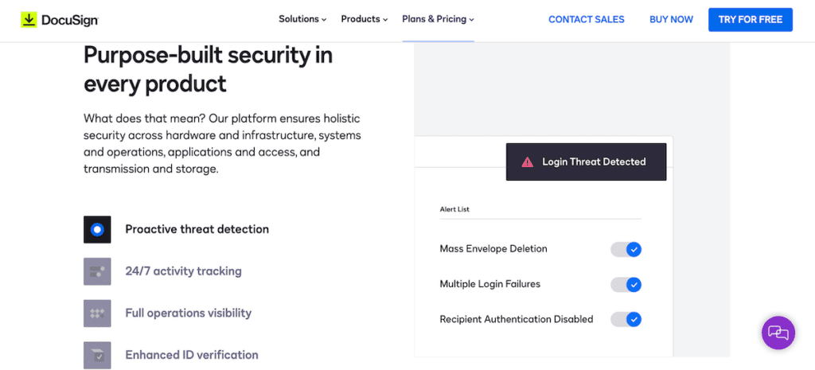
Task: Select the Full operations visibility icon
Action: tap(97, 314)
